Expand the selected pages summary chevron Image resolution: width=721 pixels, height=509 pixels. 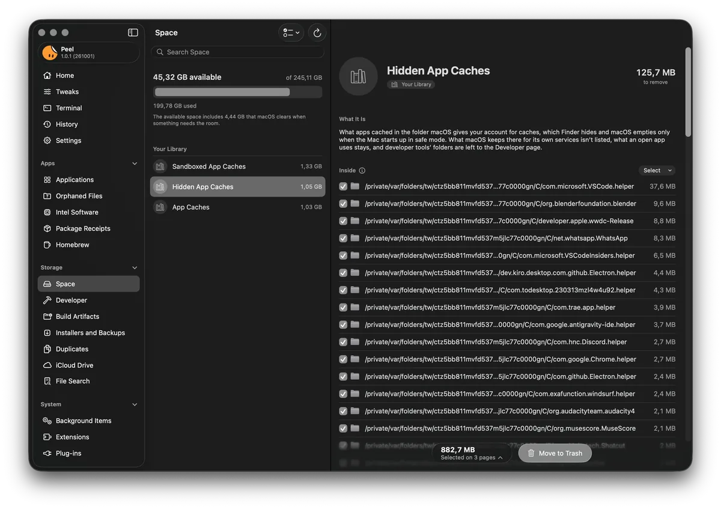500,458
